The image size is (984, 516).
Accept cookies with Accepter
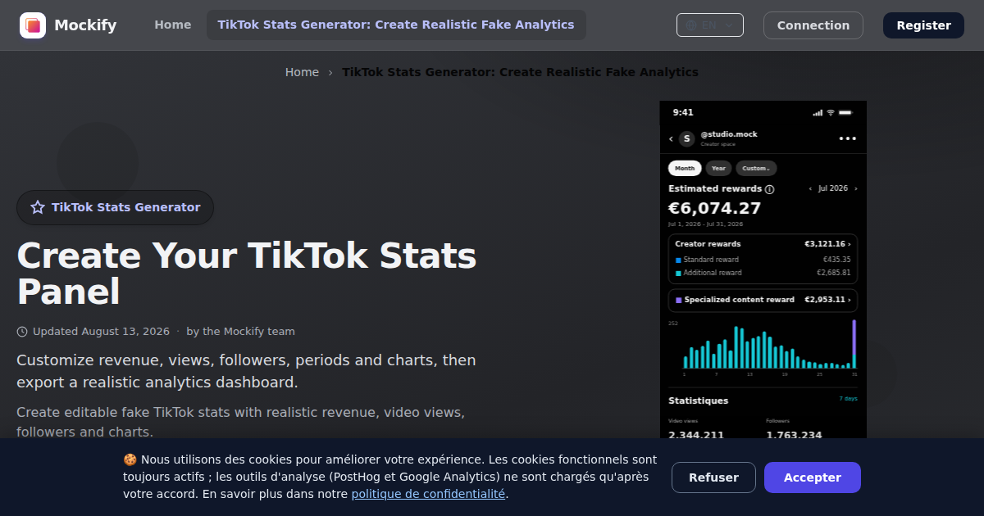813,478
